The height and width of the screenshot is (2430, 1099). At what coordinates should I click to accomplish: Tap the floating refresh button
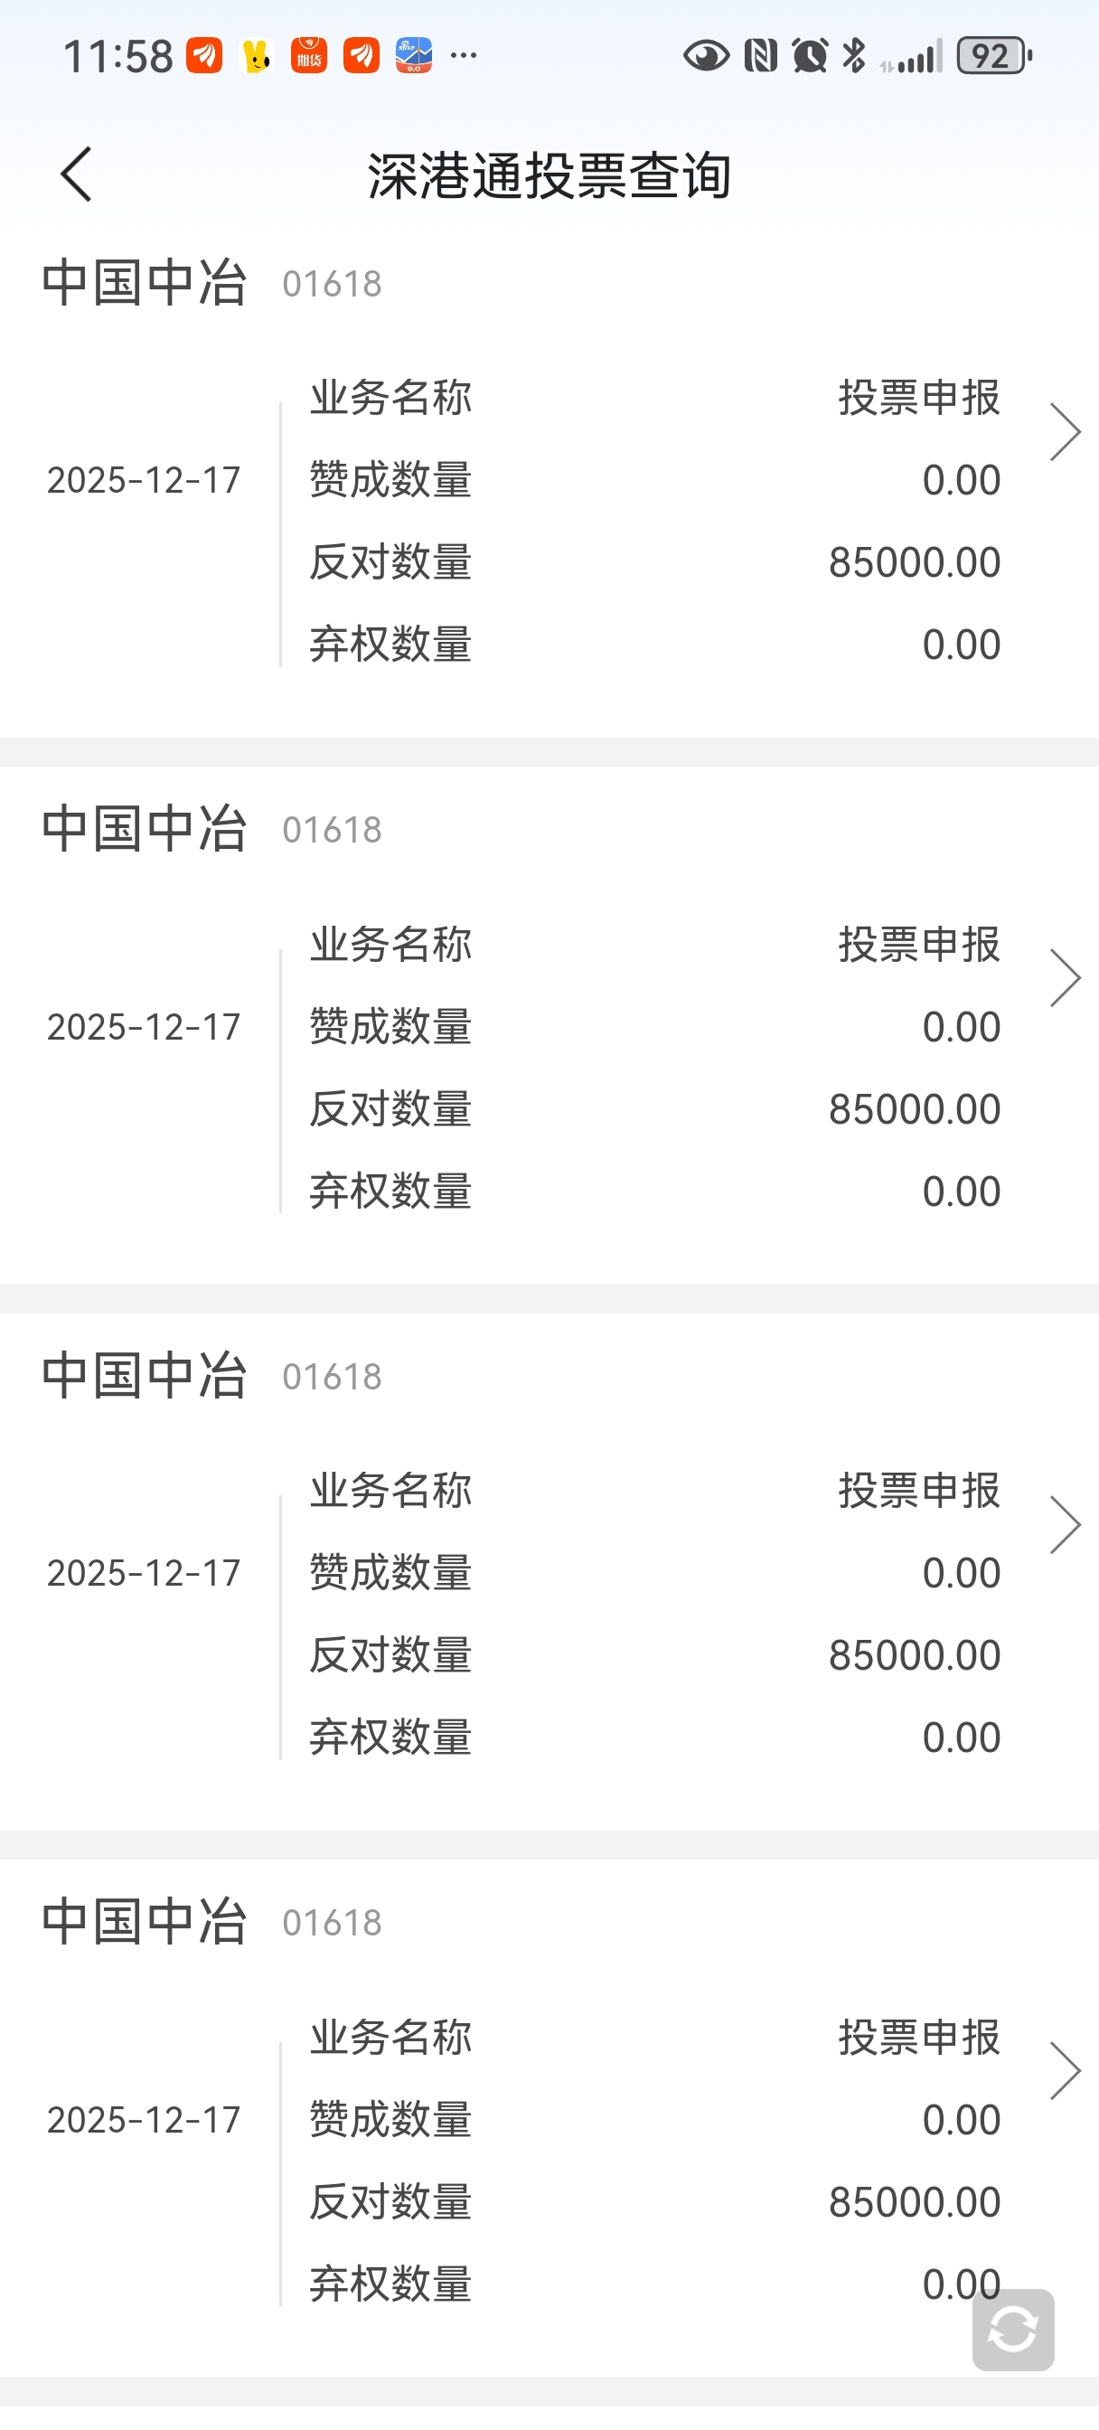[x=1012, y=2329]
